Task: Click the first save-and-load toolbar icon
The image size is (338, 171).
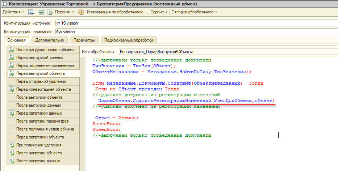Action: click(31, 12)
